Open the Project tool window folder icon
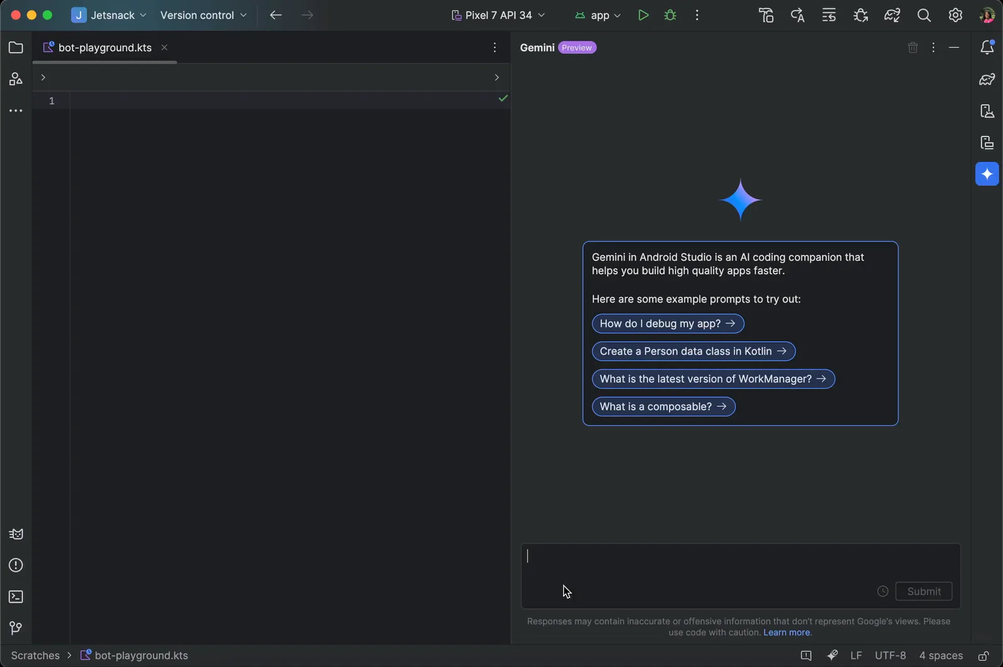Screen dimensions: 1003x667 [16, 48]
